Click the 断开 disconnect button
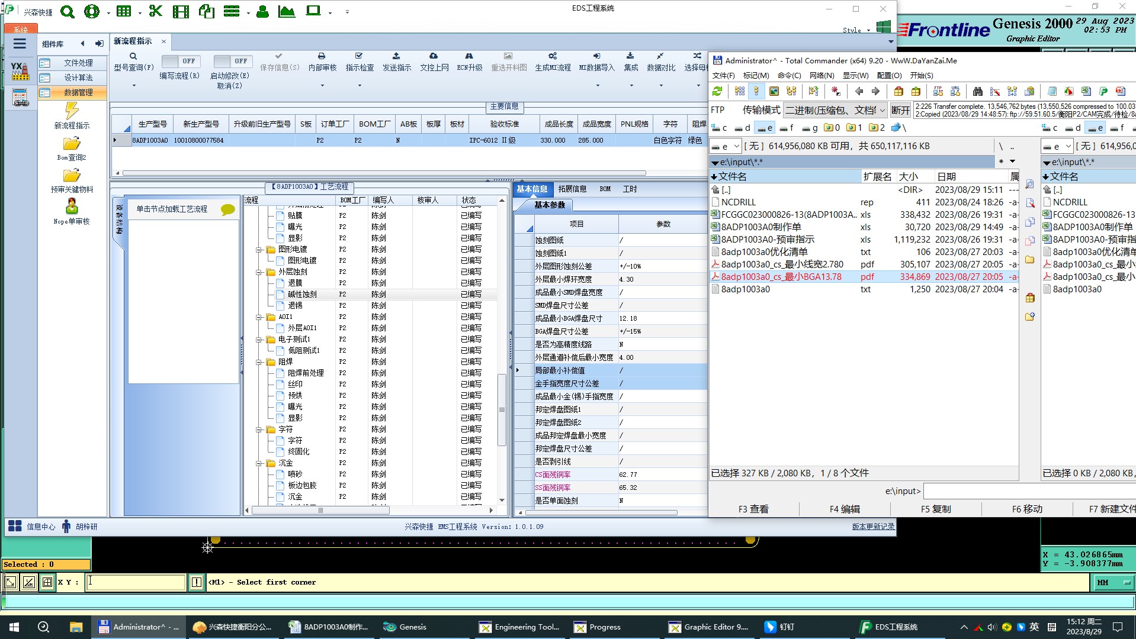The width and height of the screenshot is (1136, 639). point(900,110)
